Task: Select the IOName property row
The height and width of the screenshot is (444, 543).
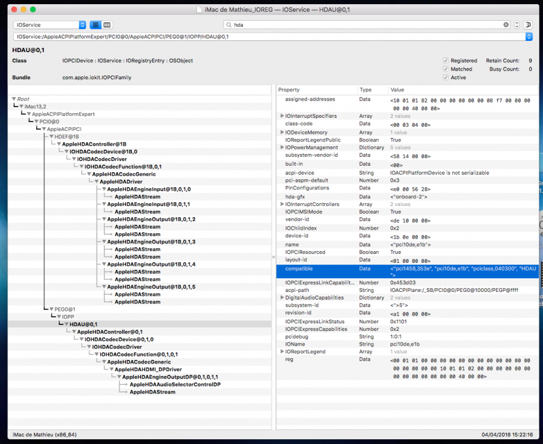Action: [x=408, y=344]
